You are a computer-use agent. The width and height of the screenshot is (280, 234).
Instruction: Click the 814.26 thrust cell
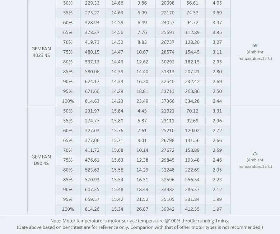(92, 209)
